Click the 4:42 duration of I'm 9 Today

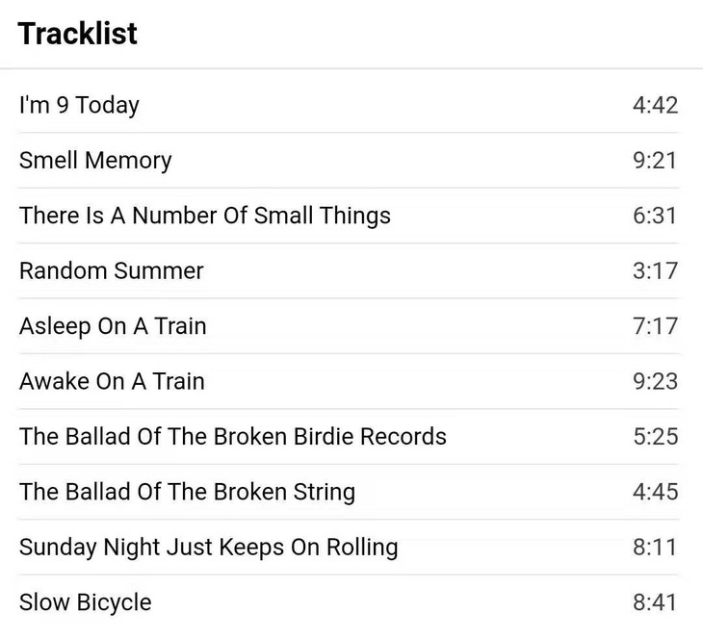(655, 105)
